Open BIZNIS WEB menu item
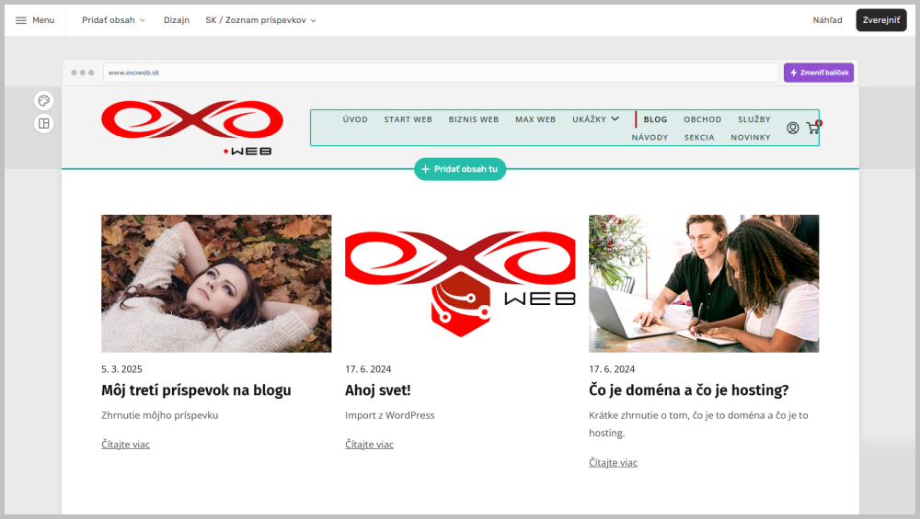 (474, 119)
